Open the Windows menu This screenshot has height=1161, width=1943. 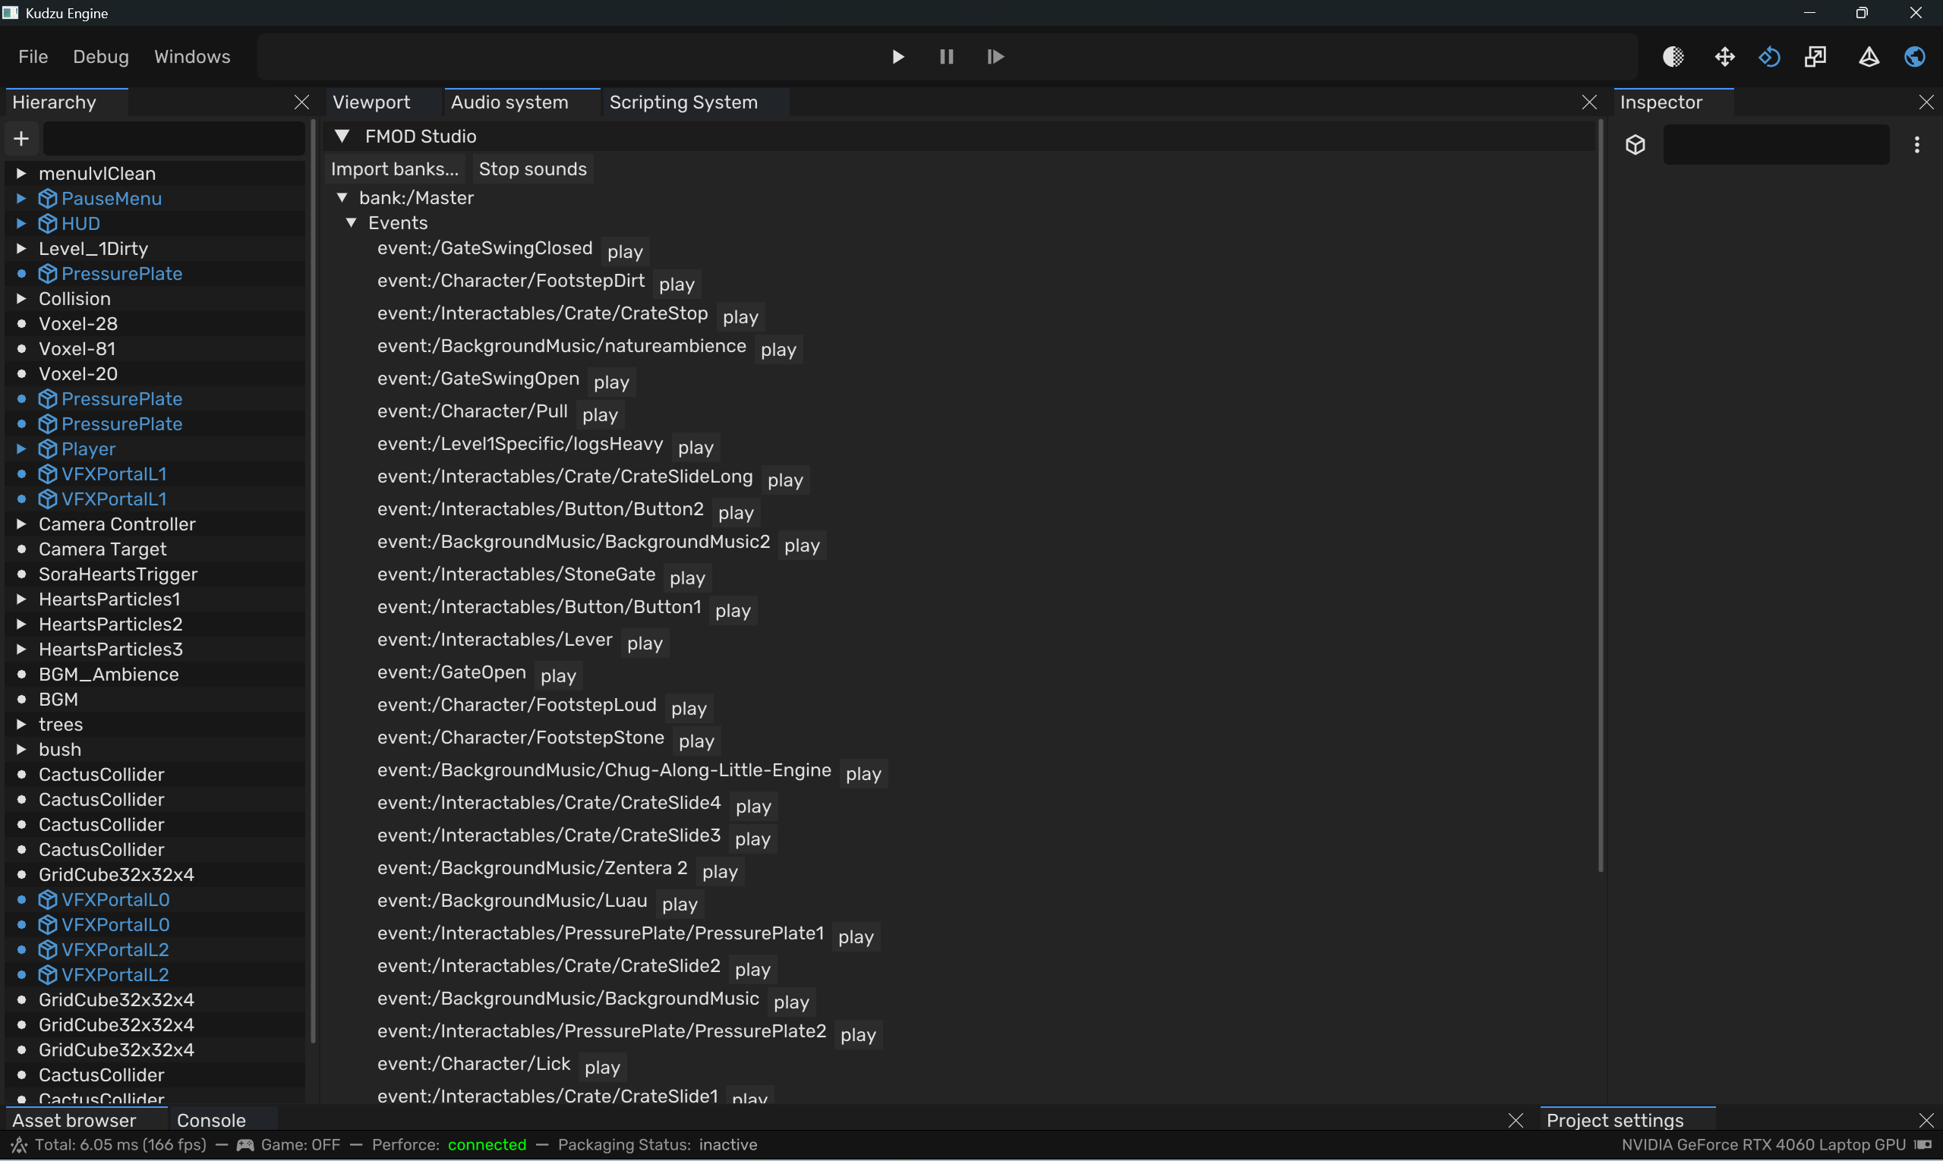[192, 56]
